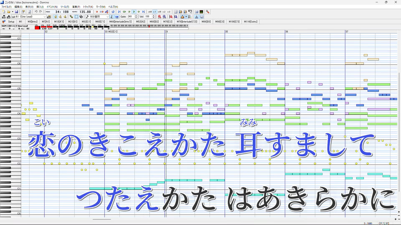Viewport: 401px width, 225px height.
Task: Select the pencil draw tool
Action: pyautogui.click(x=71, y=17)
